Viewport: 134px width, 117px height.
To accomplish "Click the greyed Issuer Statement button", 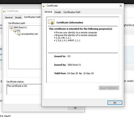I will (109, 88).
